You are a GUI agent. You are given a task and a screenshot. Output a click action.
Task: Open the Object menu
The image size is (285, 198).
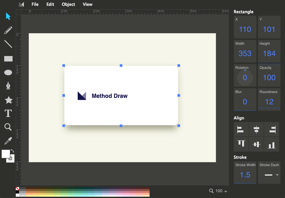coord(68,5)
